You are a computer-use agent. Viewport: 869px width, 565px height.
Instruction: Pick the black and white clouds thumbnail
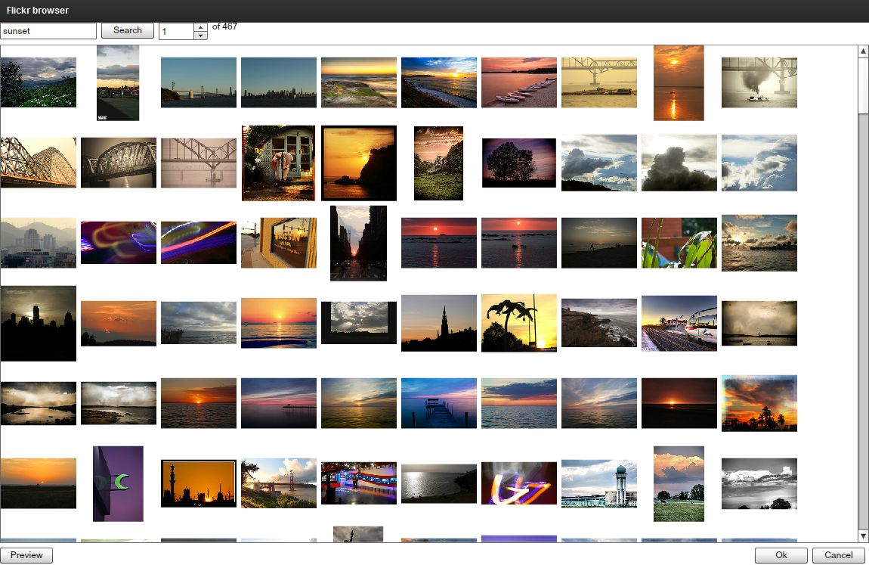759,484
